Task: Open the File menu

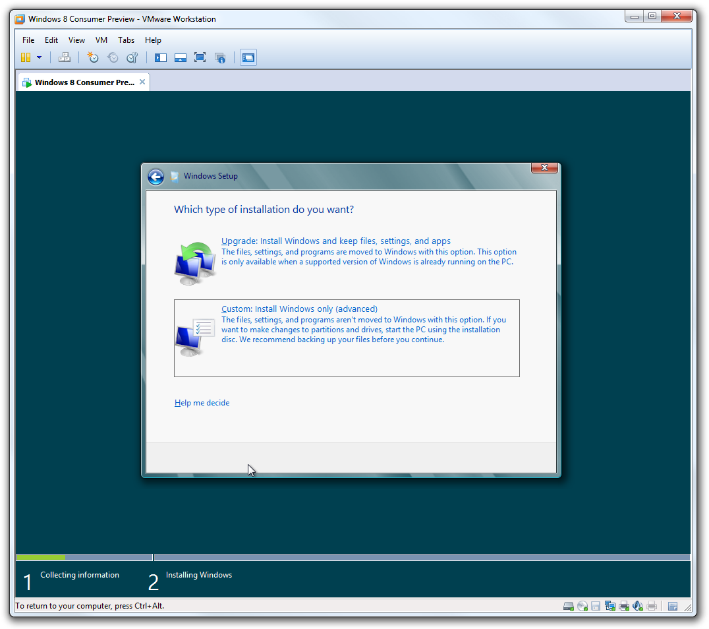Action: pyautogui.click(x=28, y=40)
